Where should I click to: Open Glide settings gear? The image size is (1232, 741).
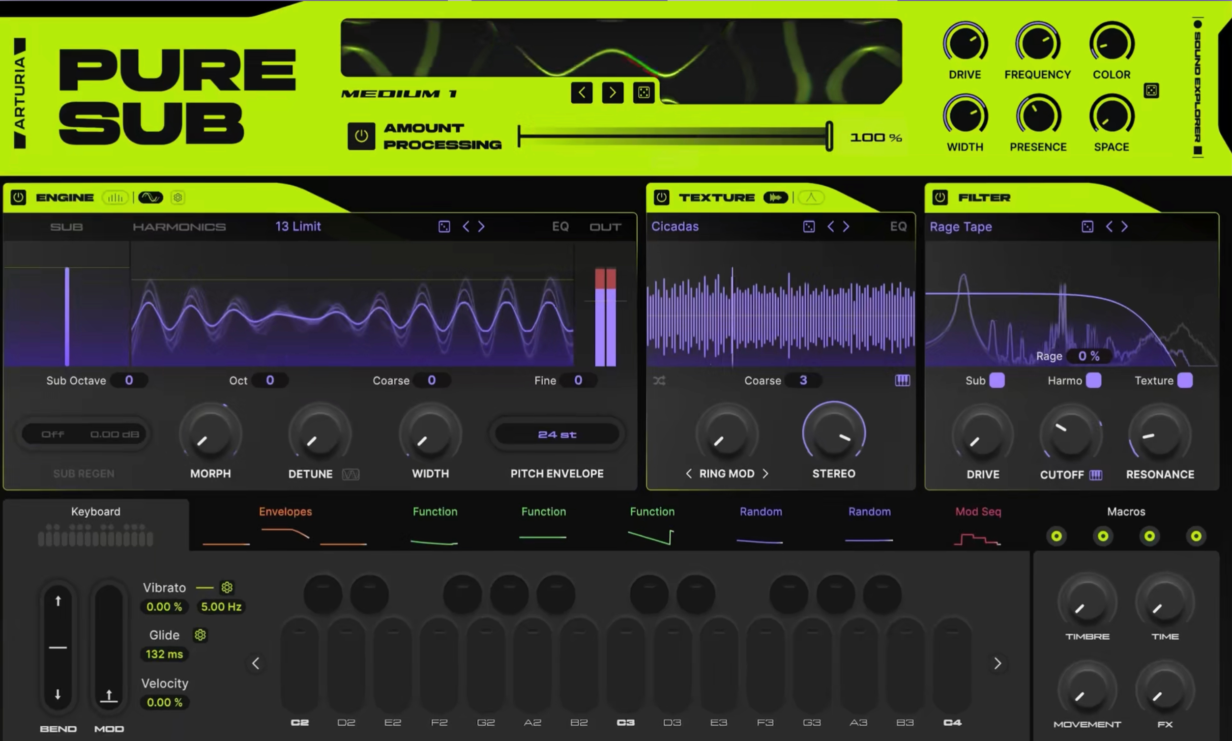[201, 635]
